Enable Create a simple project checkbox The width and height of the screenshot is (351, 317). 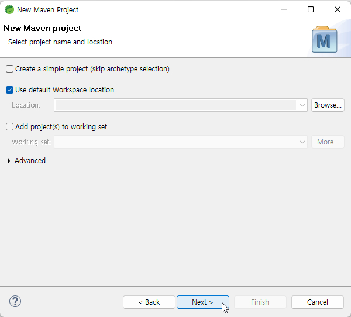(9, 69)
